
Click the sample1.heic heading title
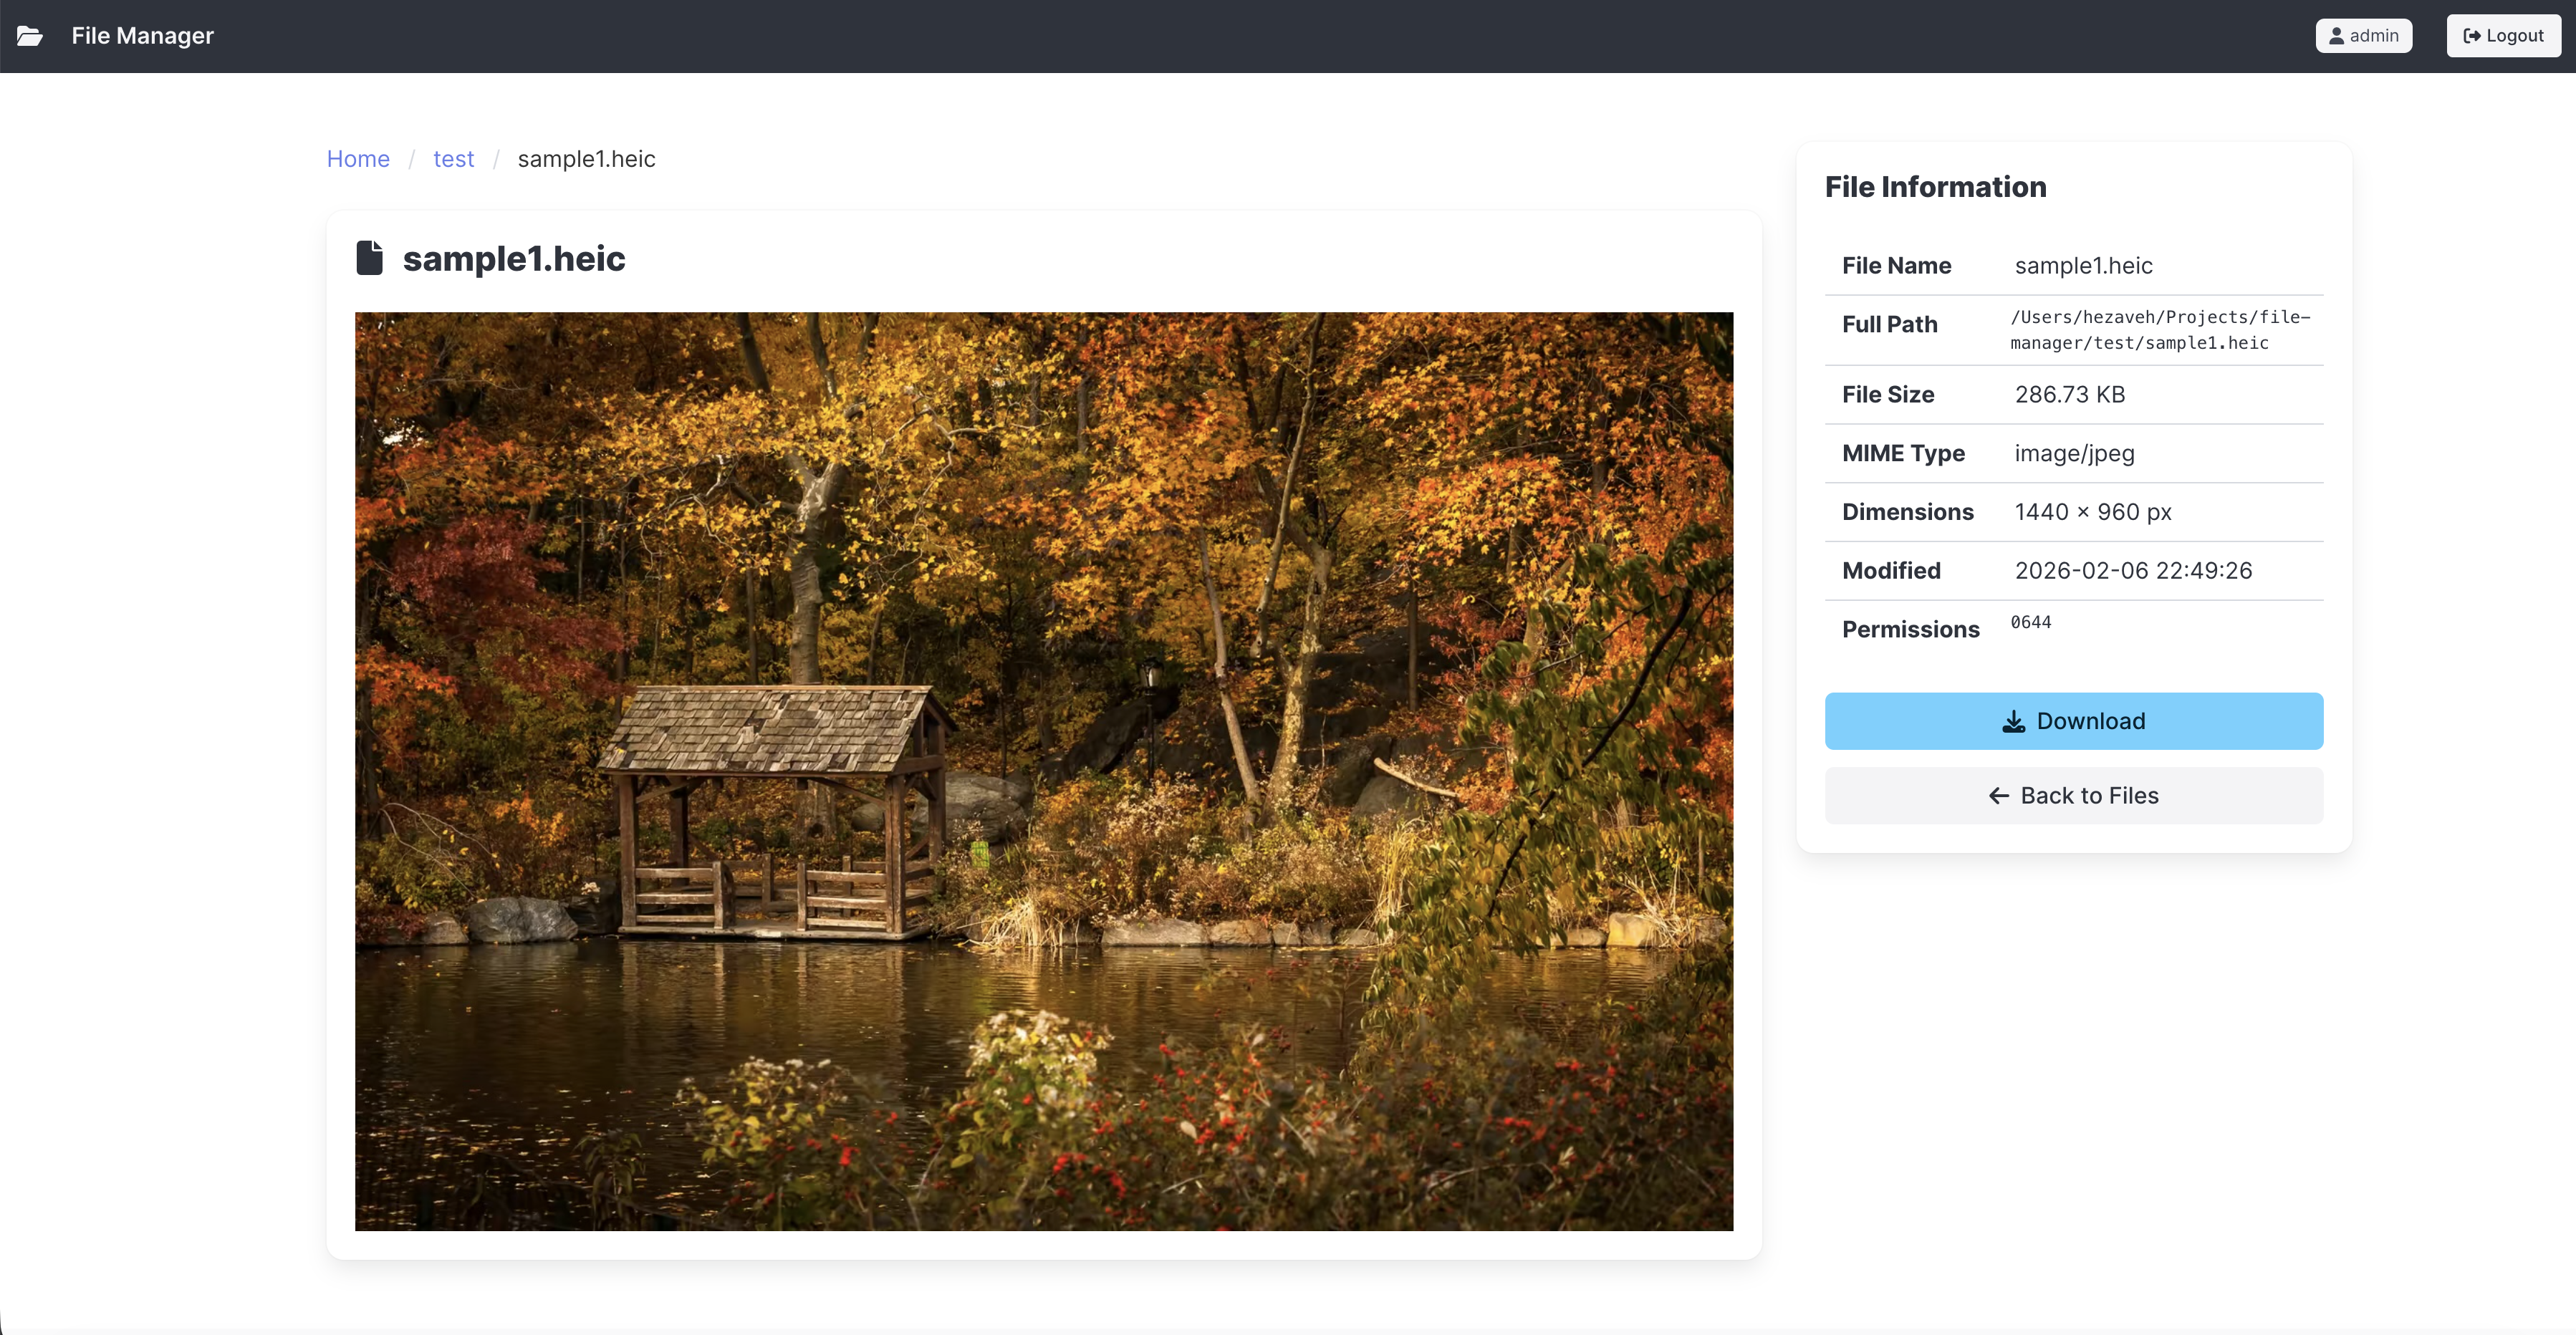(514, 259)
